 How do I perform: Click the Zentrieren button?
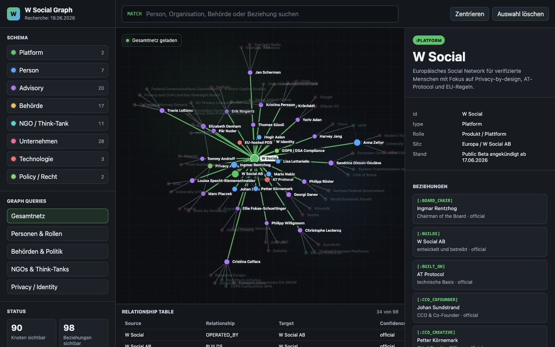pyautogui.click(x=469, y=14)
